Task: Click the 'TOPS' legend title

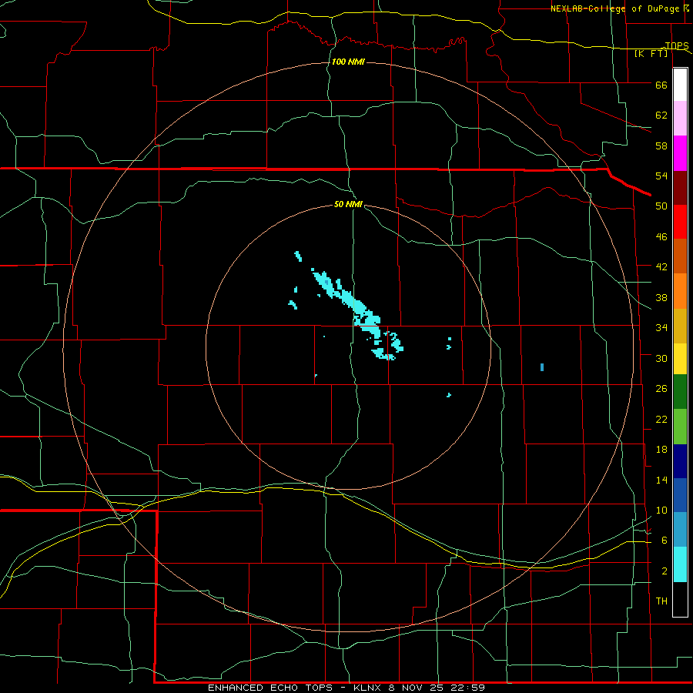Action: pyautogui.click(x=677, y=46)
